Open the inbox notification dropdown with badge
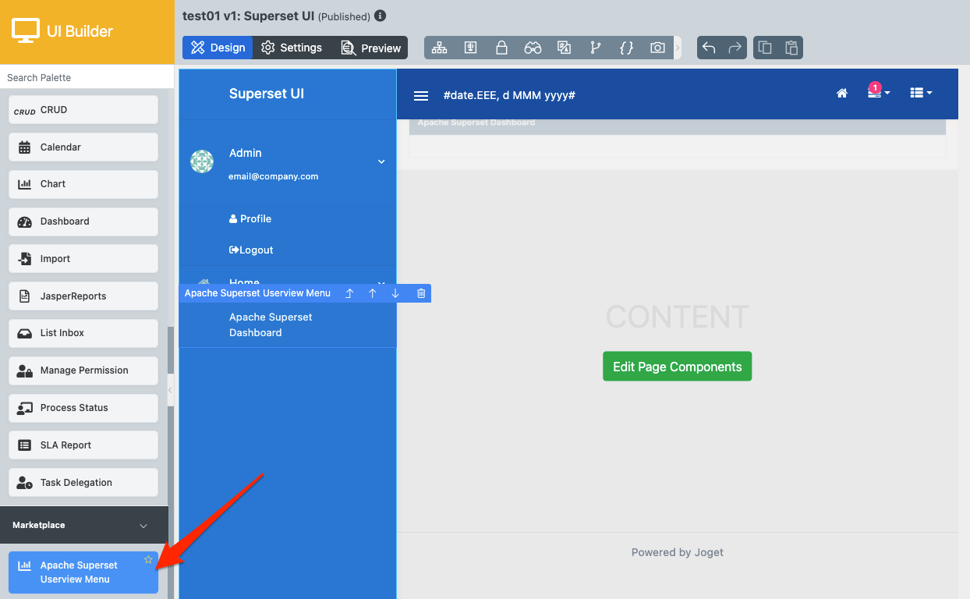Viewport: 970px width, 599px height. [x=878, y=93]
